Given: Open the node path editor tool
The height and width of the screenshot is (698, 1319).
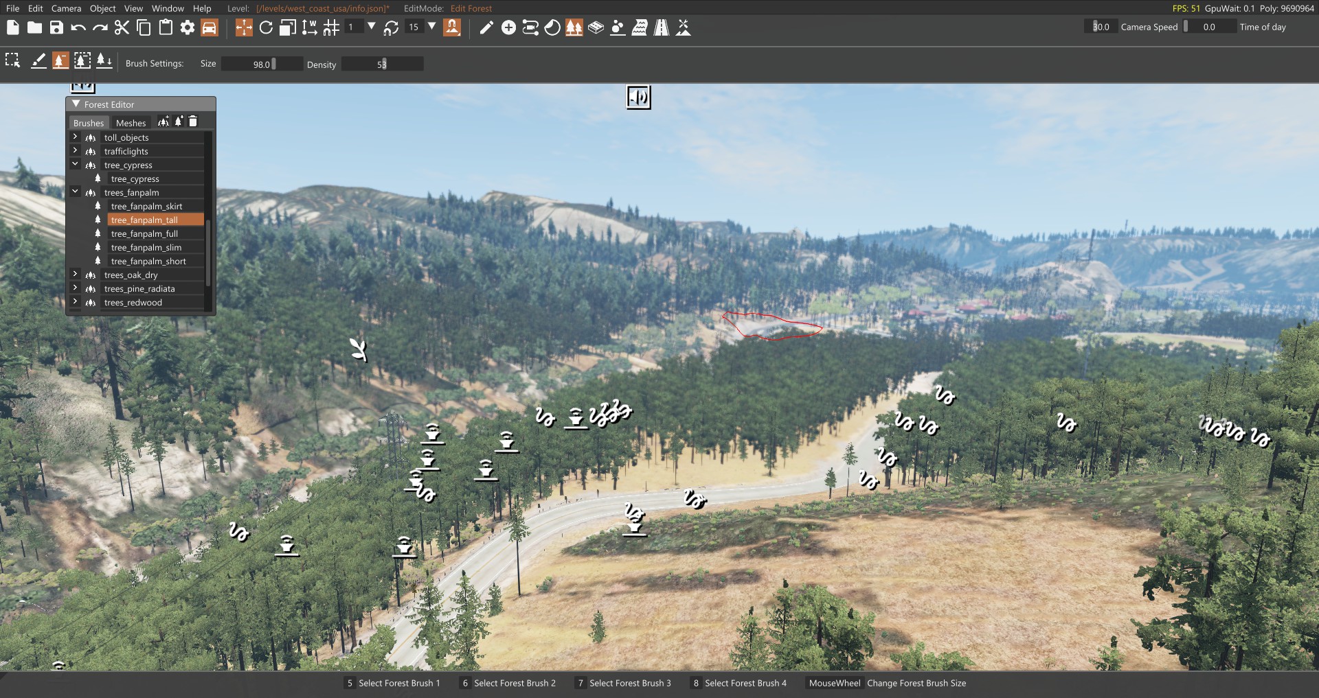Looking at the screenshot, I should [530, 27].
